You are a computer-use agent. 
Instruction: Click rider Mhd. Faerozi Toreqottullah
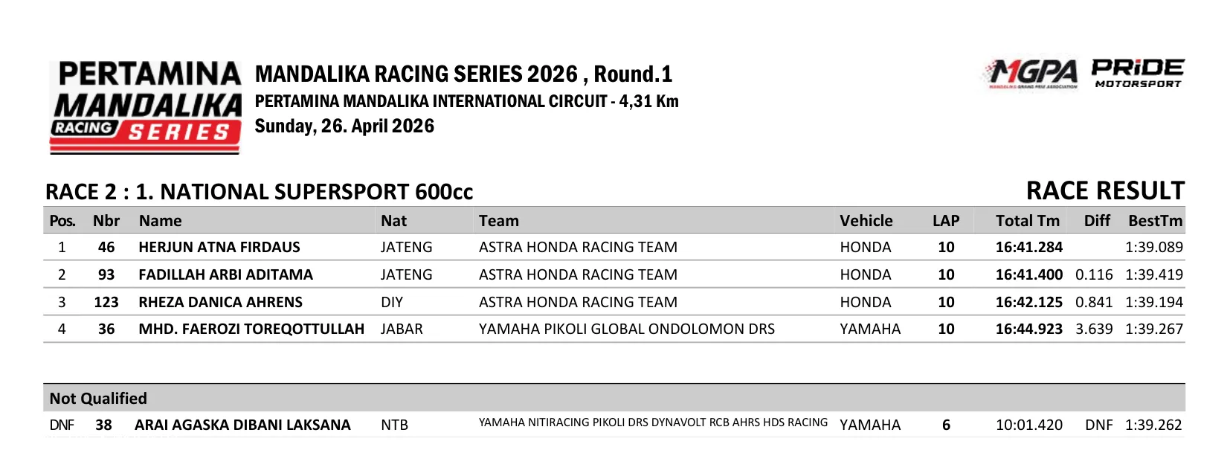pos(251,329)
